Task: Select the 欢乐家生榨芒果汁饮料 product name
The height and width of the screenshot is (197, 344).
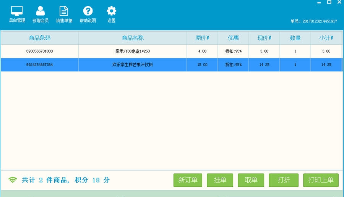Action: point(133,65)
